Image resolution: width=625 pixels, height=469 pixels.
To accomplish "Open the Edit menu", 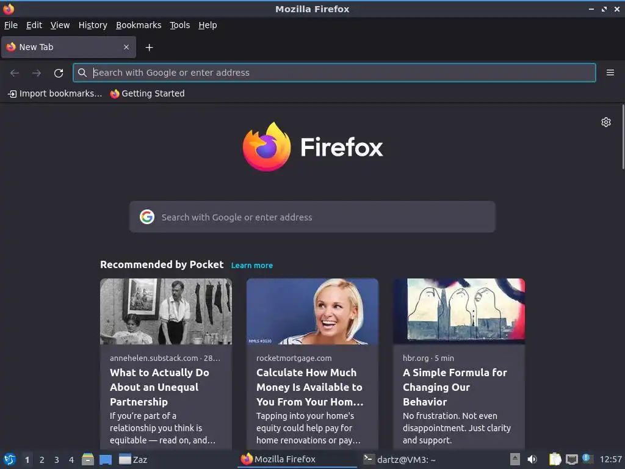I will pos(34,25).
